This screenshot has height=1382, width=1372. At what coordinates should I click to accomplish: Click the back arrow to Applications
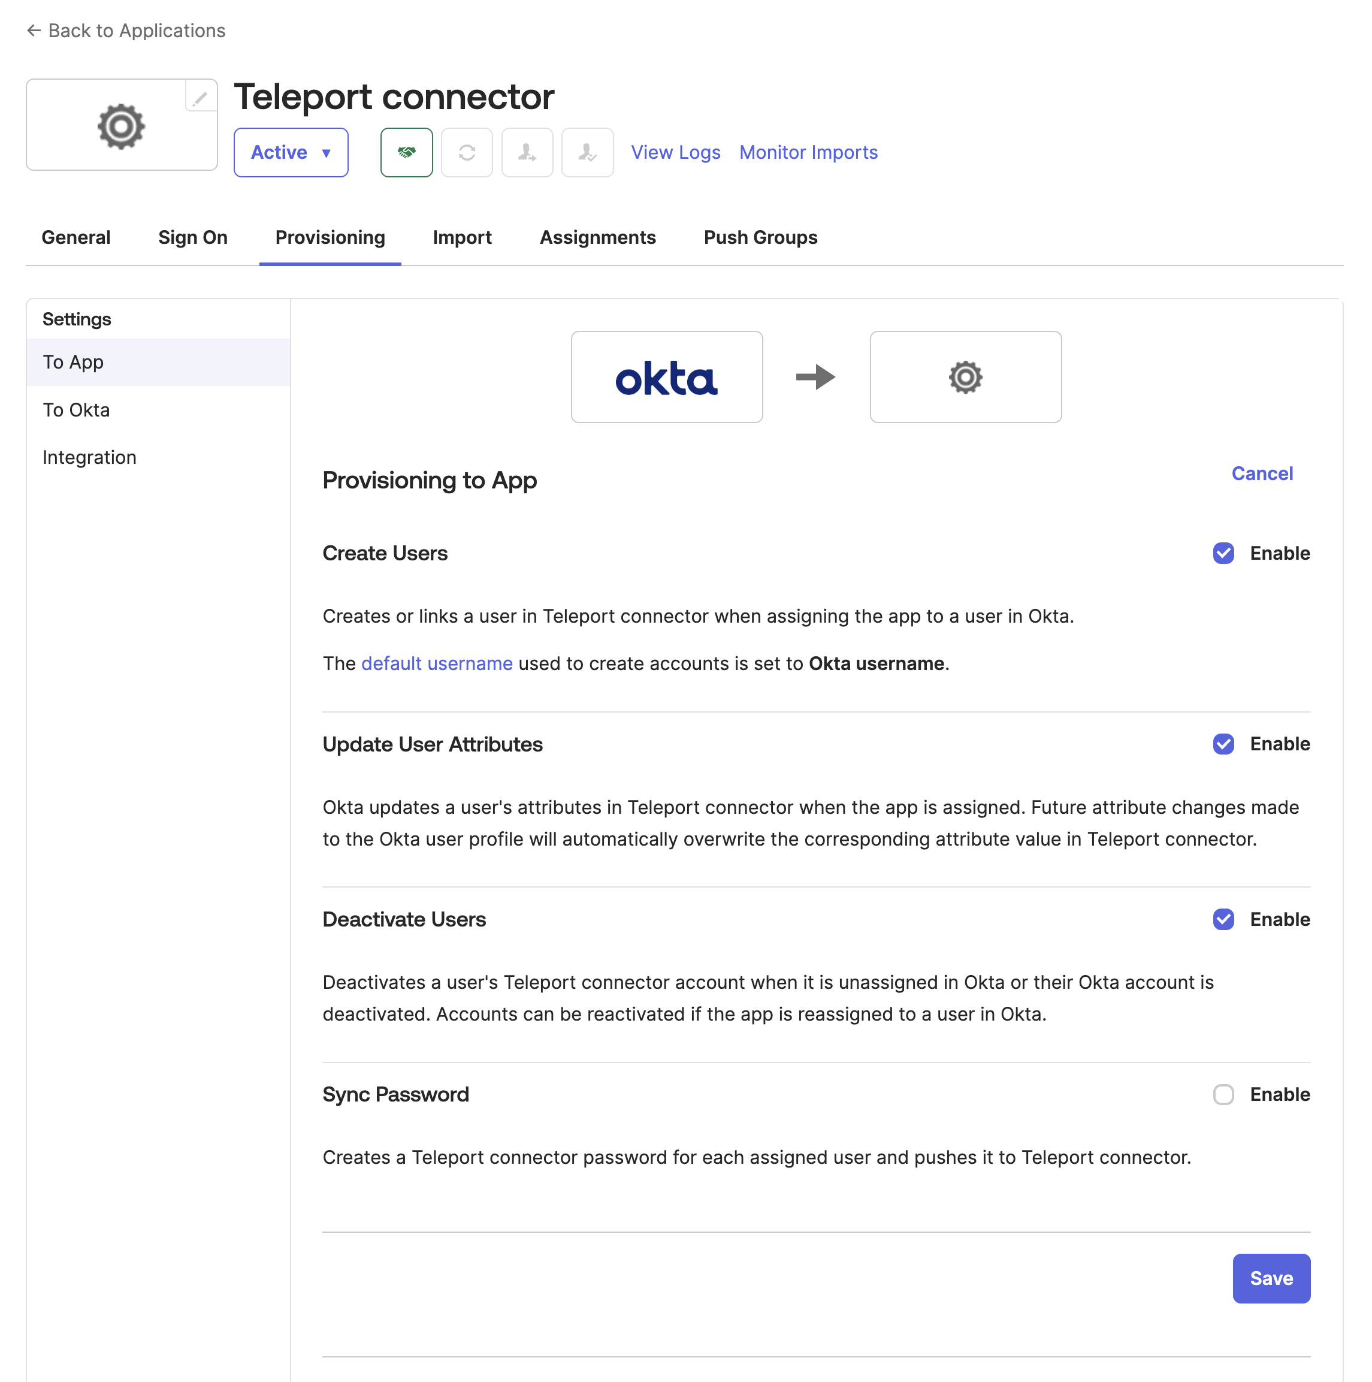33,30
